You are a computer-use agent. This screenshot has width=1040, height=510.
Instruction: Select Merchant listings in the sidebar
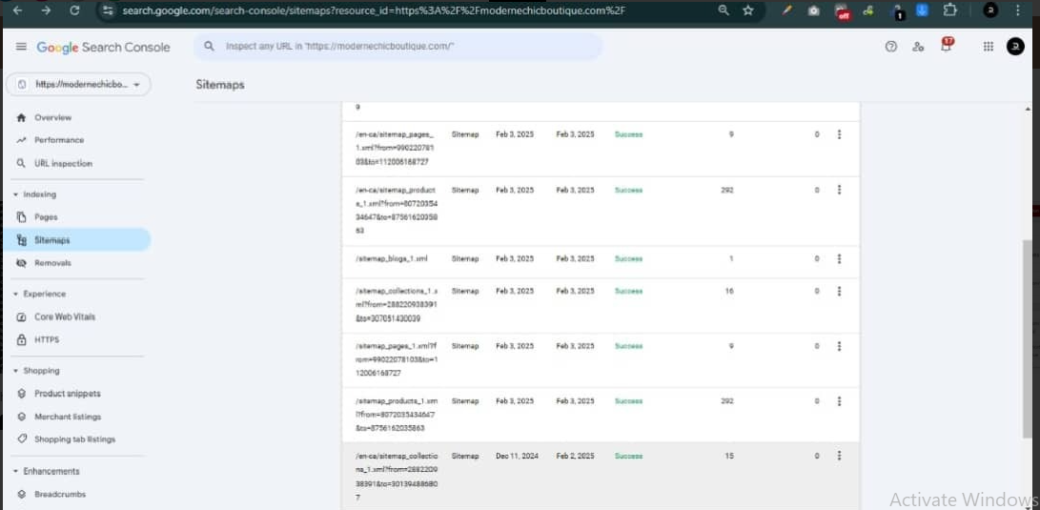pos(67,417)
